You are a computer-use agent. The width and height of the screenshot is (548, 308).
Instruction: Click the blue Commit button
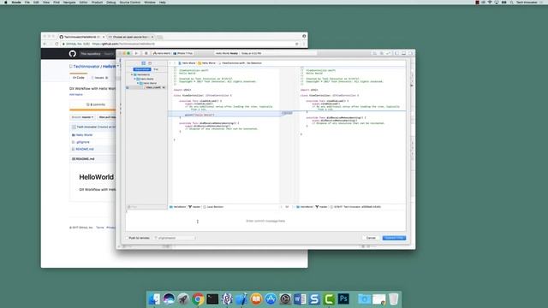394,238
